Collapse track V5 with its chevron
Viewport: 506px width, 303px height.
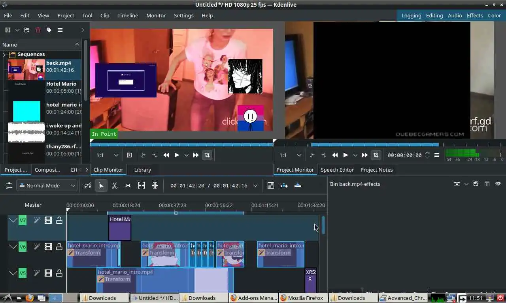point(13,273)
